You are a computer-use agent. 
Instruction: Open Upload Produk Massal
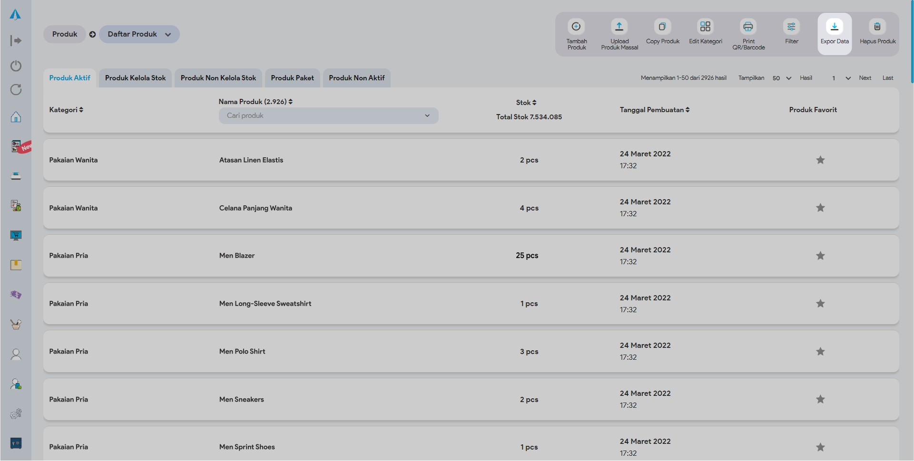(619, 27)
